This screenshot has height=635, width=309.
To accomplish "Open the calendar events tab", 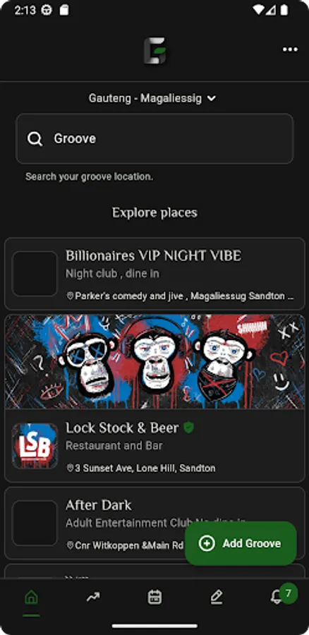I will point(154,597).
